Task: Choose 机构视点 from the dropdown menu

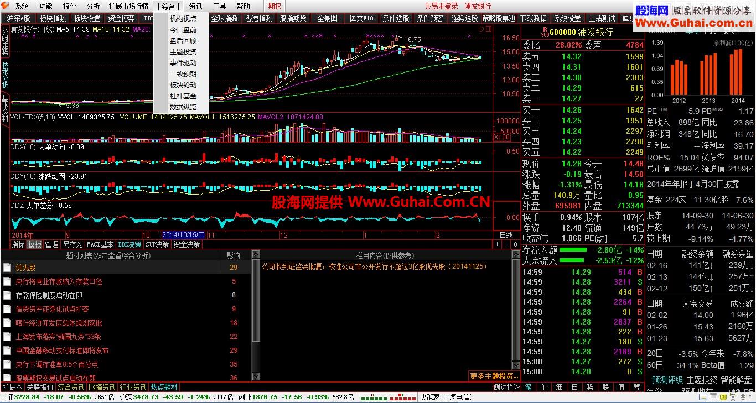Action: point(183,18)
